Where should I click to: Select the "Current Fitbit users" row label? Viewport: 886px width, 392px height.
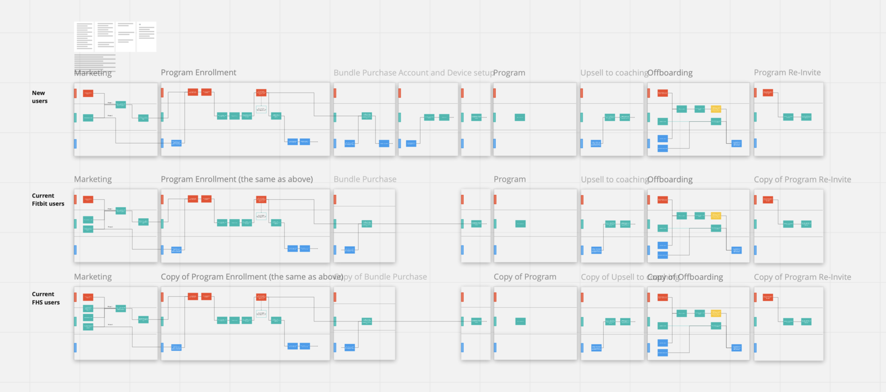(48, 200)
